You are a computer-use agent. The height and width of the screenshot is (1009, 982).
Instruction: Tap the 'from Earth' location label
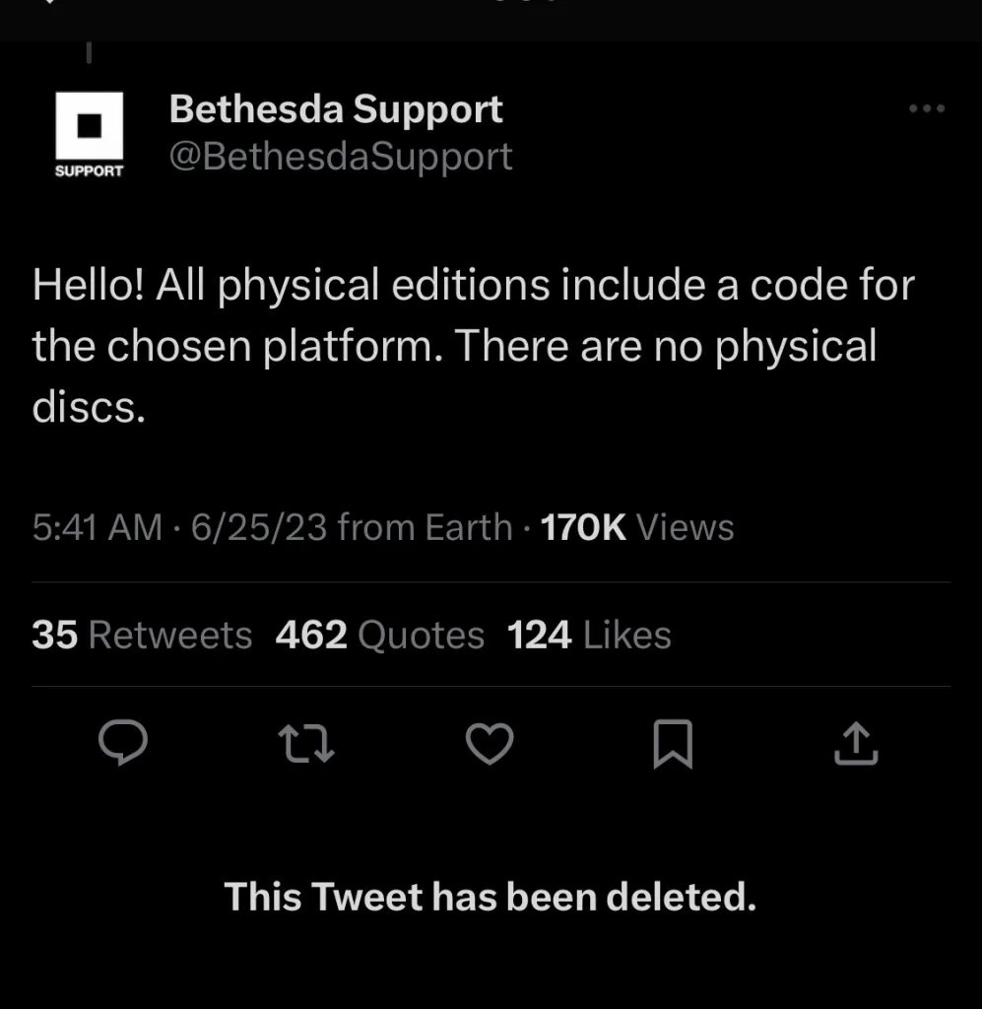(425, 528)
